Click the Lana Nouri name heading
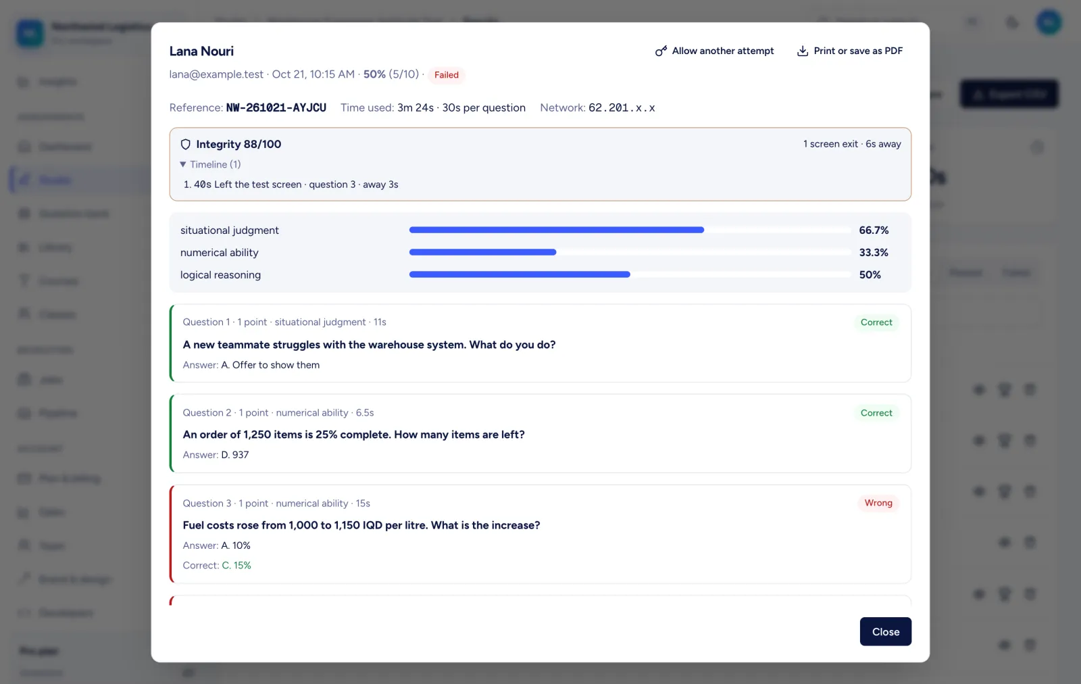The image size is (1081, 684). [x=201, y=51]
